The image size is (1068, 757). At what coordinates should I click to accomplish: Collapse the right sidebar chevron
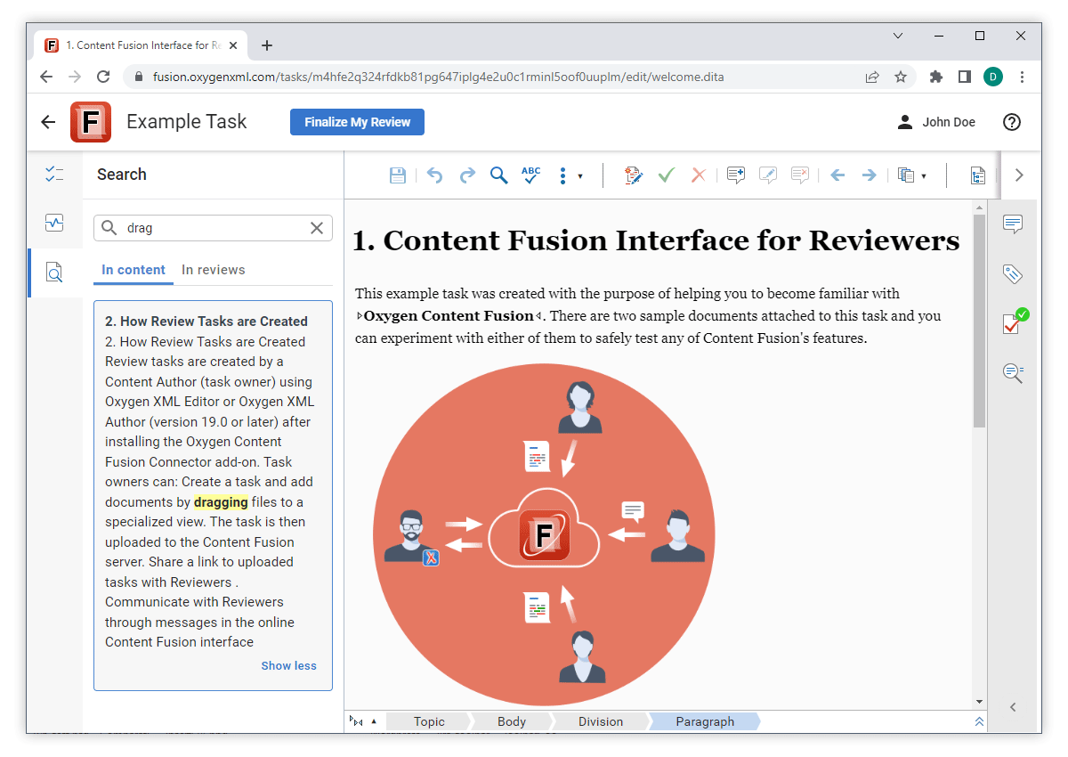click(x=1013, y=707)
